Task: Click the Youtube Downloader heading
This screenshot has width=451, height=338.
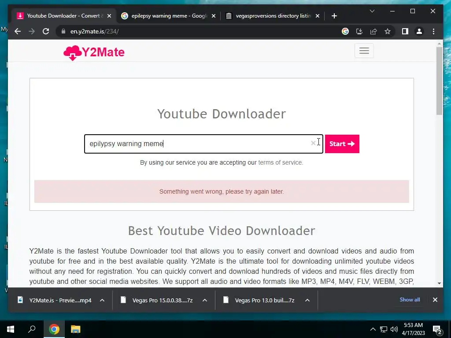Action: [x=222, y=114]
